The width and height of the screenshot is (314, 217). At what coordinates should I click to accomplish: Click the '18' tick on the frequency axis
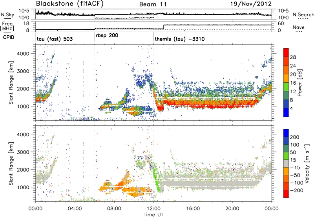[26, 24]
